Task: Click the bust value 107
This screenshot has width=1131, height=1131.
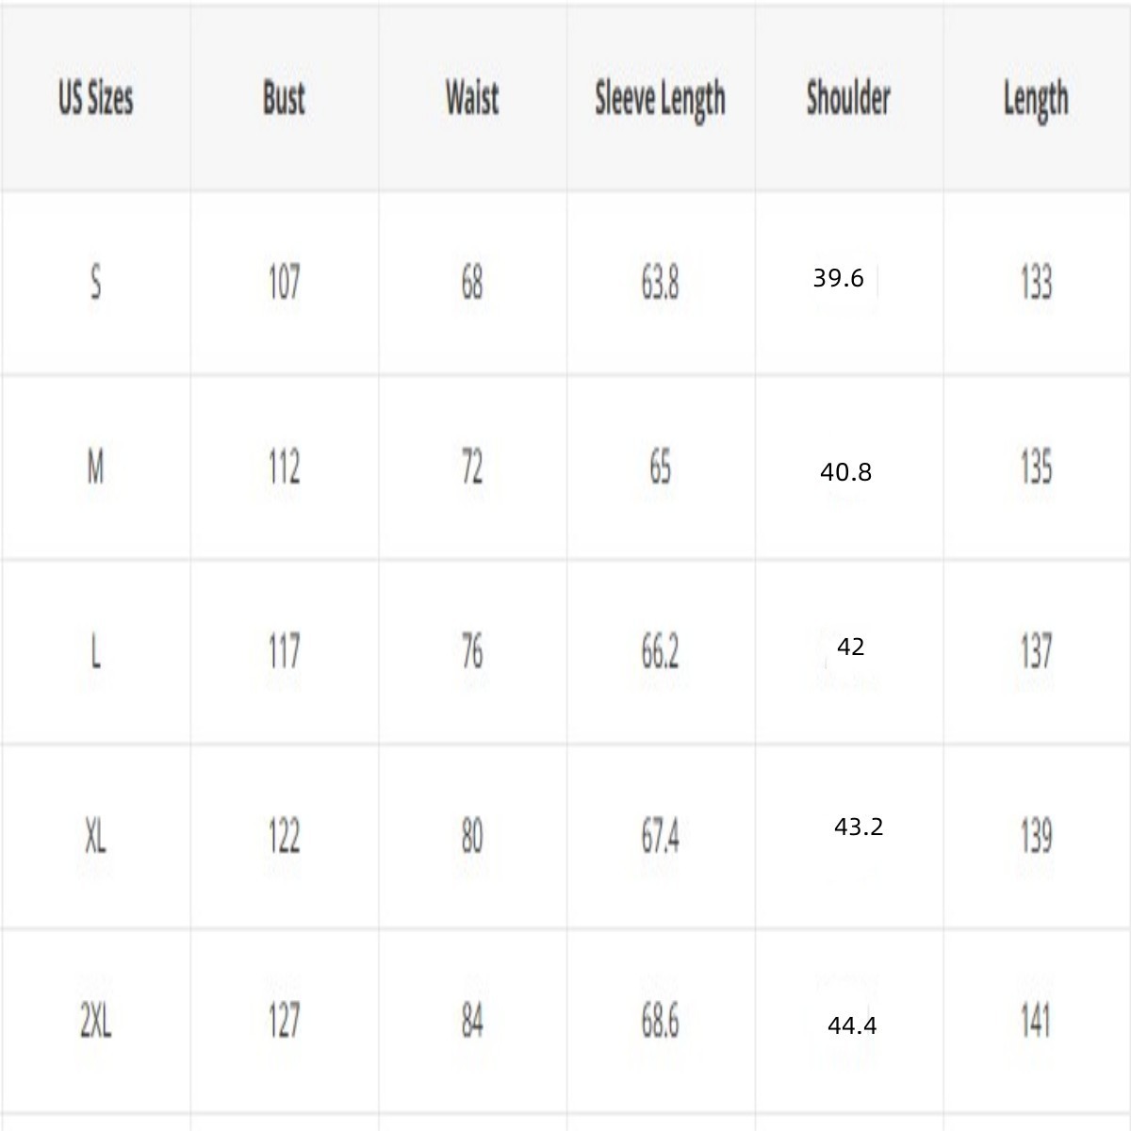Action: click(x=284, y=282)
